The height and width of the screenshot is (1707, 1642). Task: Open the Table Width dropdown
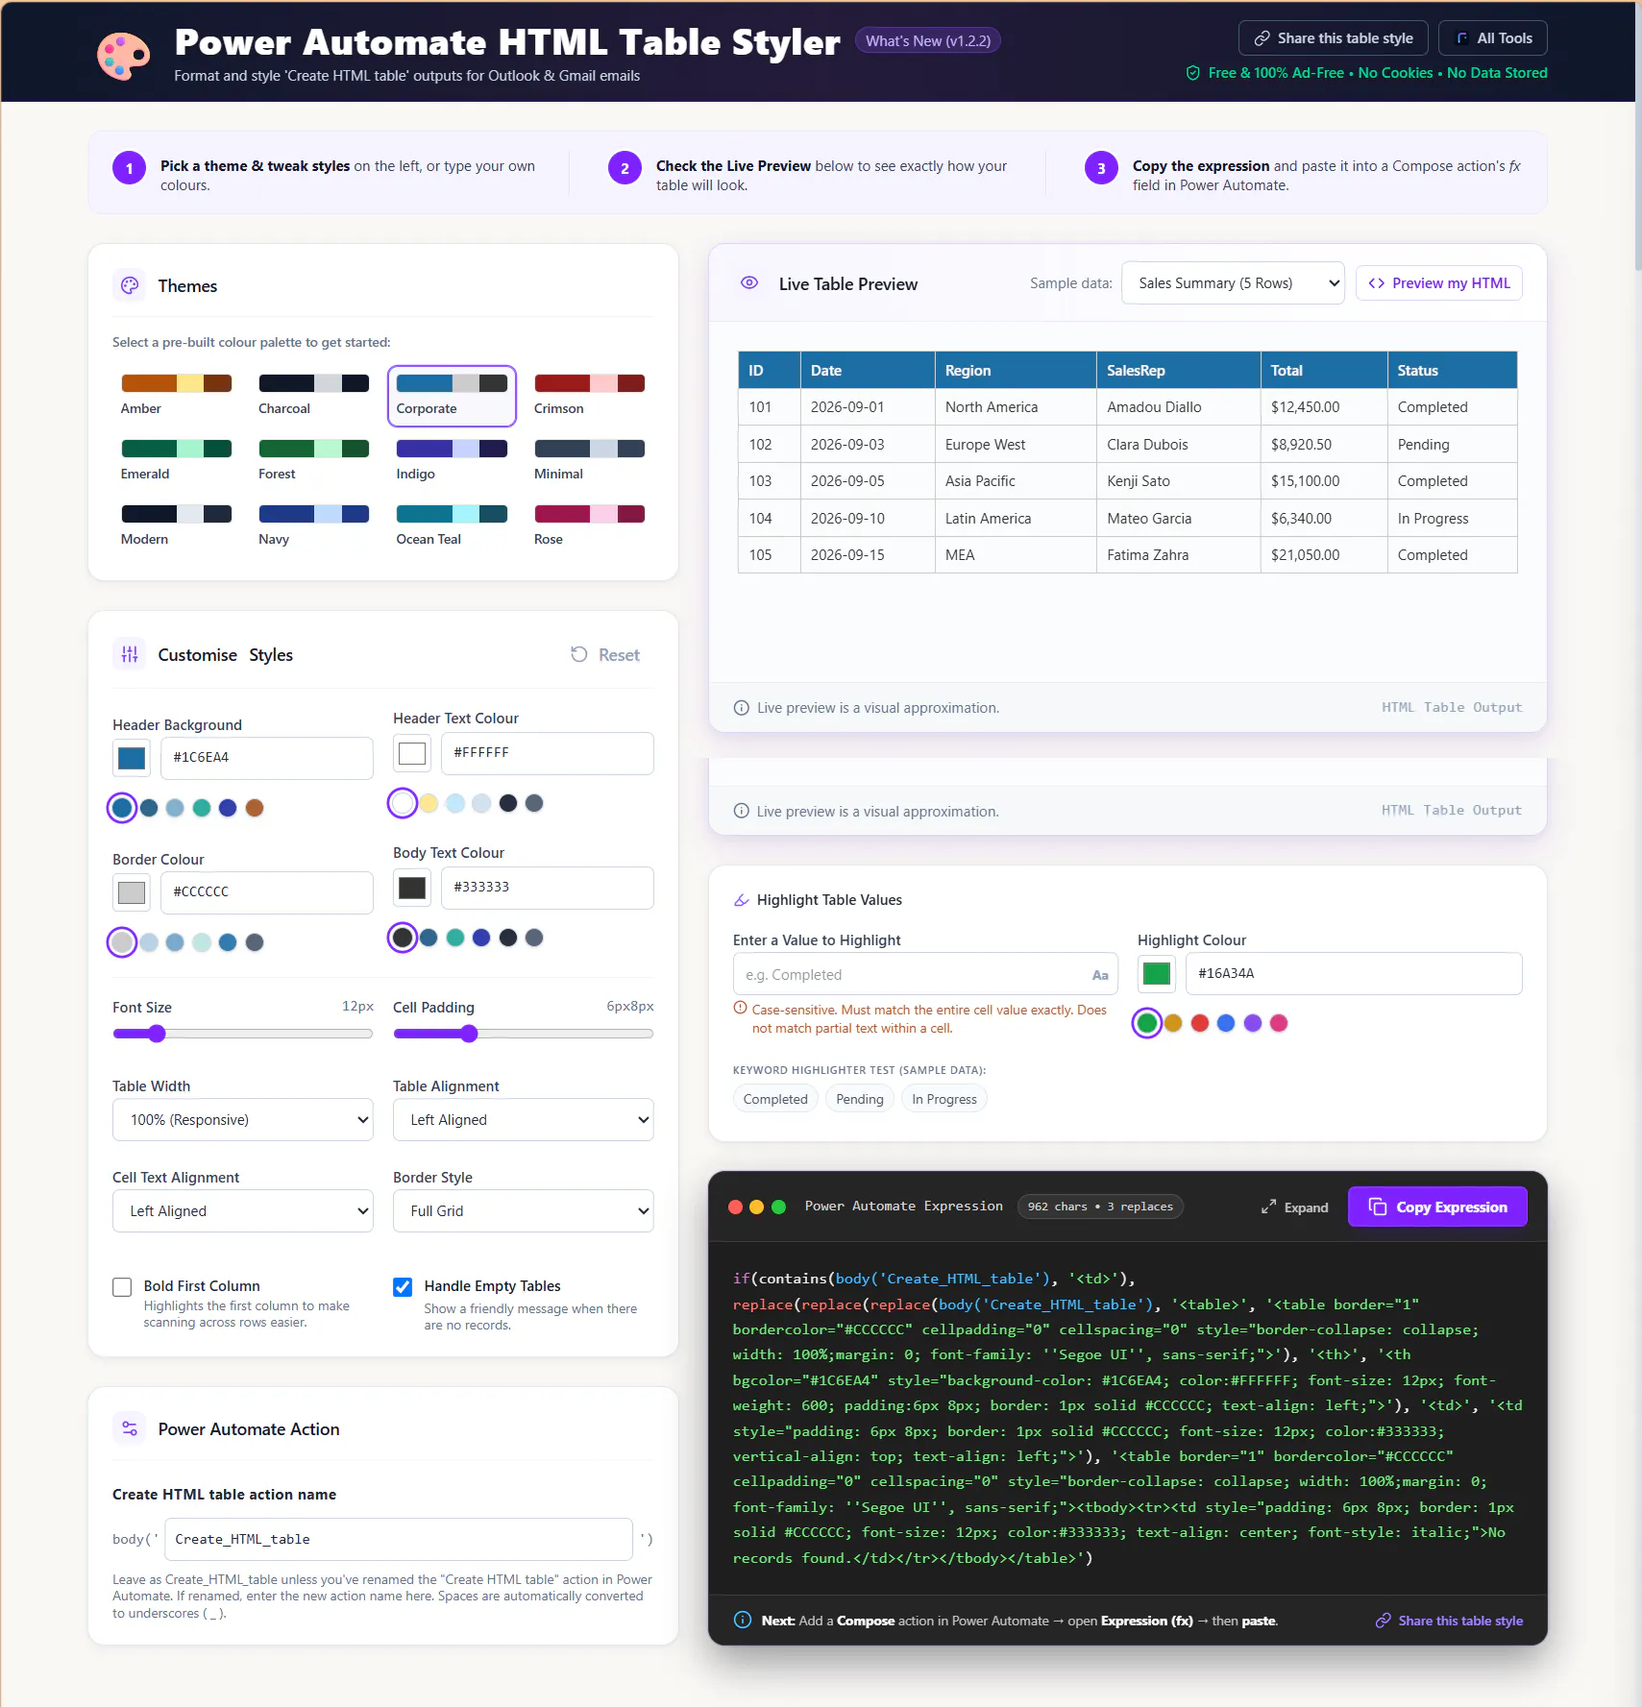click(243, 1120)
